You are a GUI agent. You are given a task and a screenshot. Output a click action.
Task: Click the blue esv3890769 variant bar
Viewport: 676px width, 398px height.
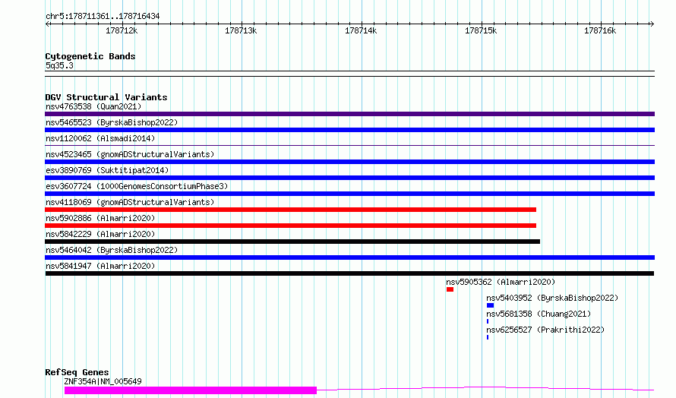(349, 178)
